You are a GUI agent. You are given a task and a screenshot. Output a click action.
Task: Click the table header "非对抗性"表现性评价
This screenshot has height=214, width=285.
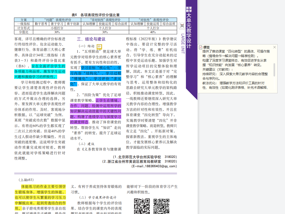[x=105, y=20]
